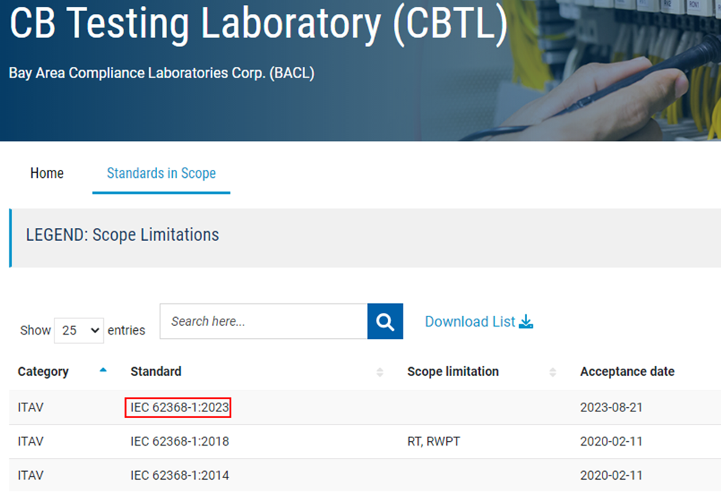Switch to the Home tab
Screen dimensions: 721x492
coord(47,173)
